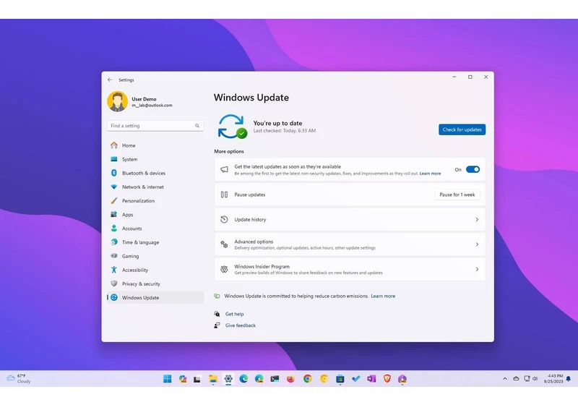Launch Firefox from taskbar
Viewport: 578px width, 405px height.
pyautogui.click(x=291, y=379)
